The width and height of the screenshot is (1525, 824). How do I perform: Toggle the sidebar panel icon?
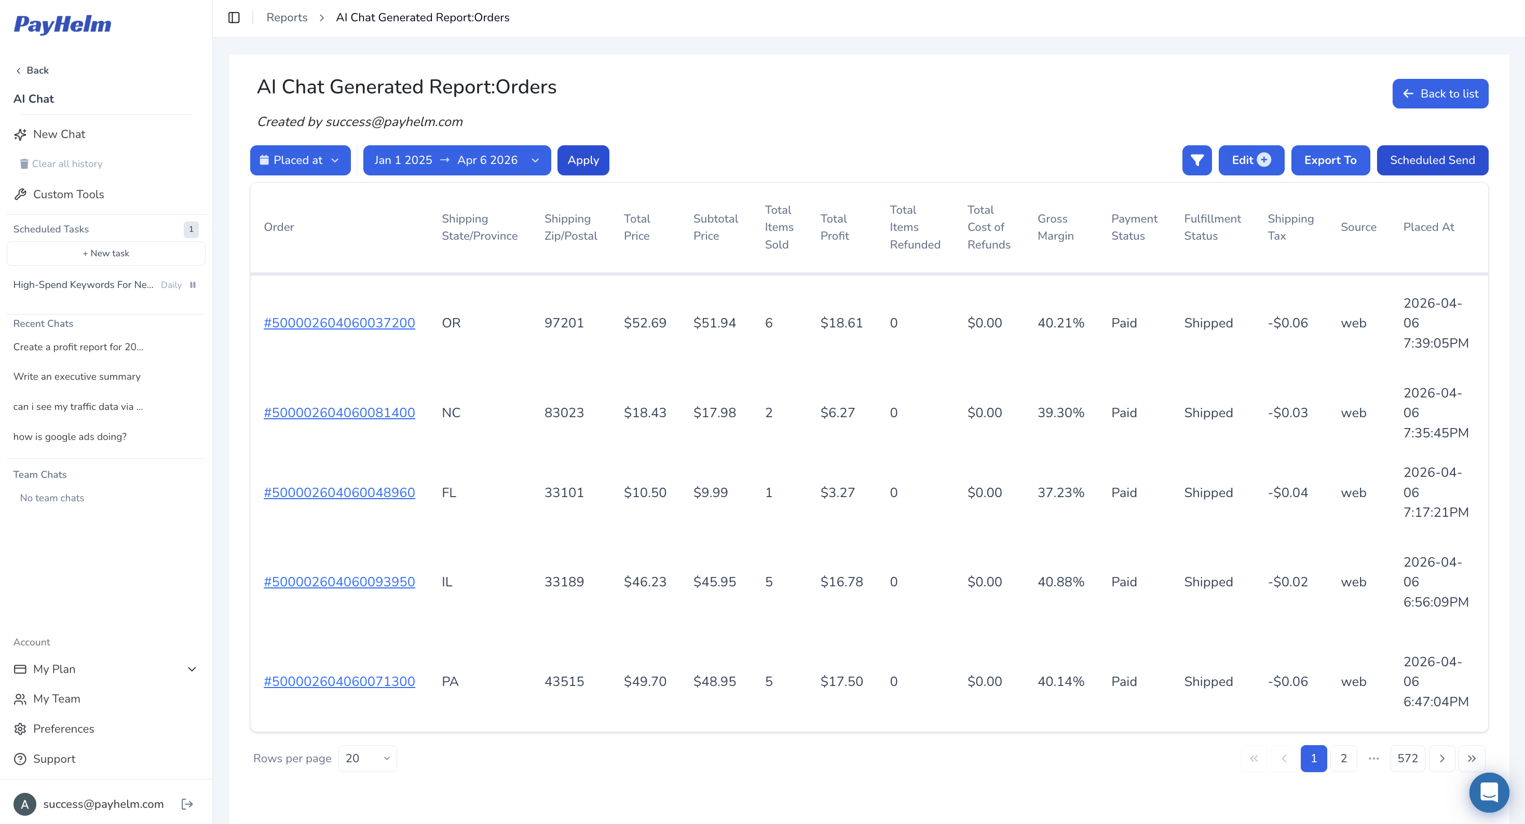[x=234, y=17]
